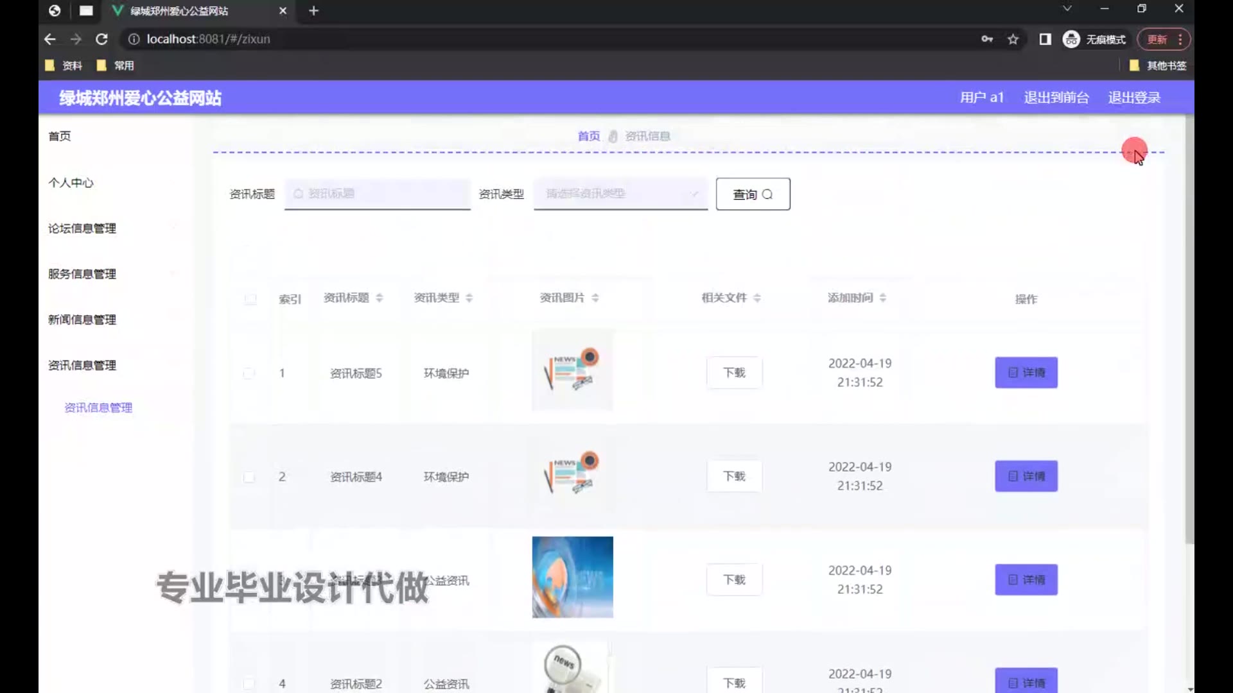The image size is (1233, 693).
Task: Open the 其他书签 bookmark folder
Action: 1158,65
